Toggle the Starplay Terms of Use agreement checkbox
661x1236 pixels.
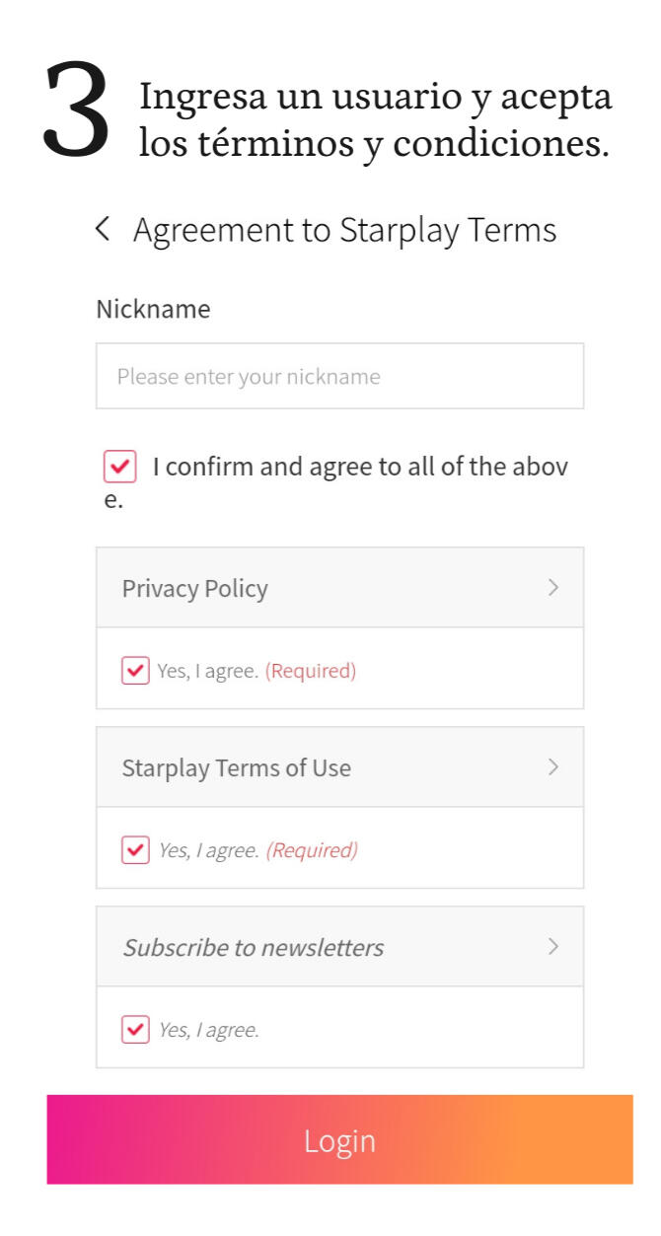point(135,850)
